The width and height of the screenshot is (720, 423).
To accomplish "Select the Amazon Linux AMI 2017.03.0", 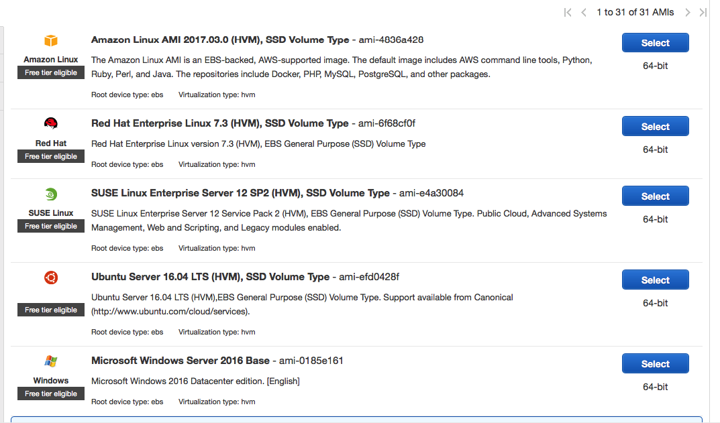I will pyautogui.click(x=656, y=43).
